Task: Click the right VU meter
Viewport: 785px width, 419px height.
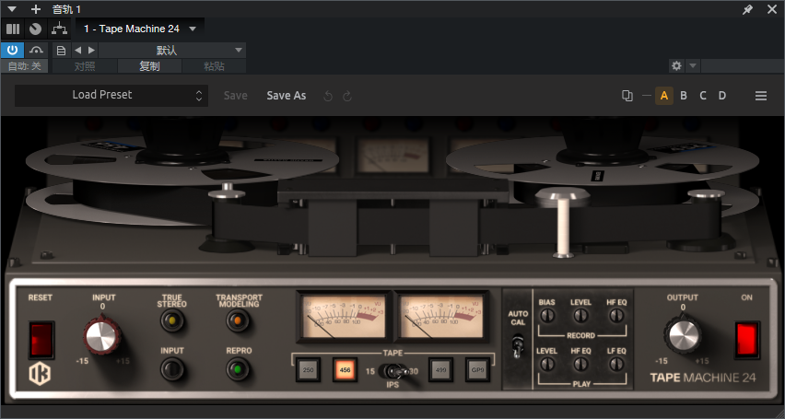Action: coord(442,317)
